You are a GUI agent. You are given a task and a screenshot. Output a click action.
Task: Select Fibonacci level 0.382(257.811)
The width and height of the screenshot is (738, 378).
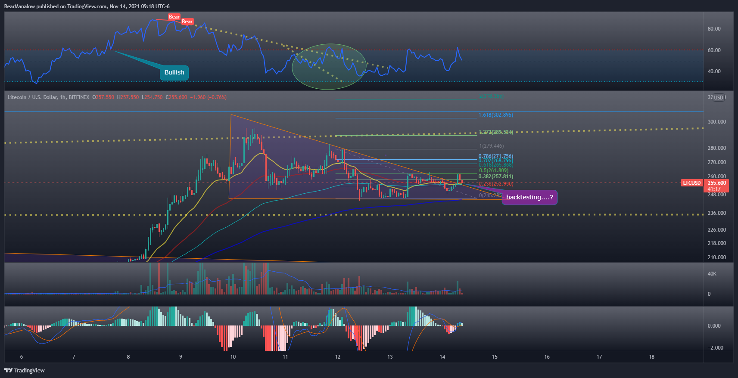495,177
